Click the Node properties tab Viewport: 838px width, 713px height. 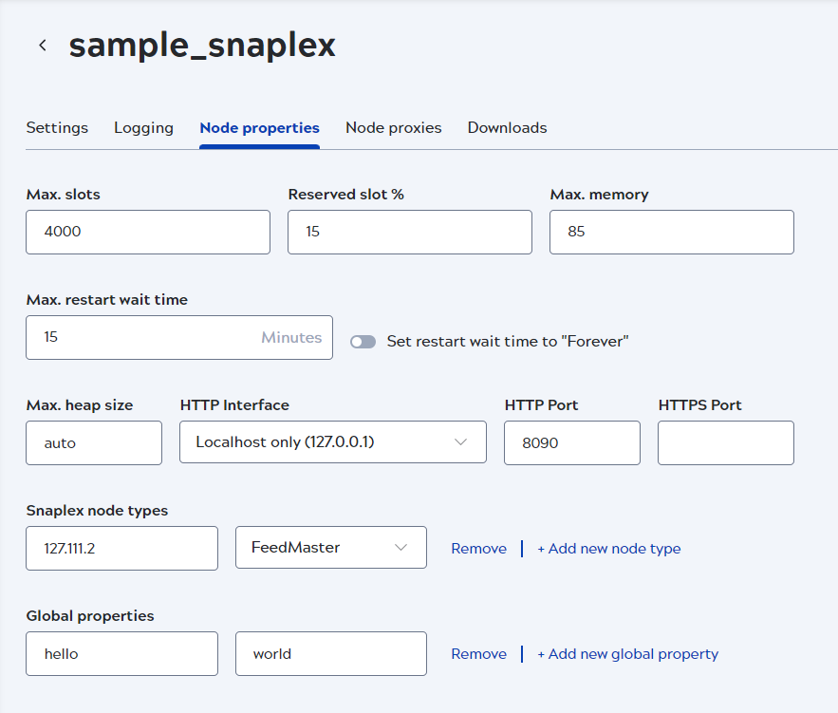(259, 127)
